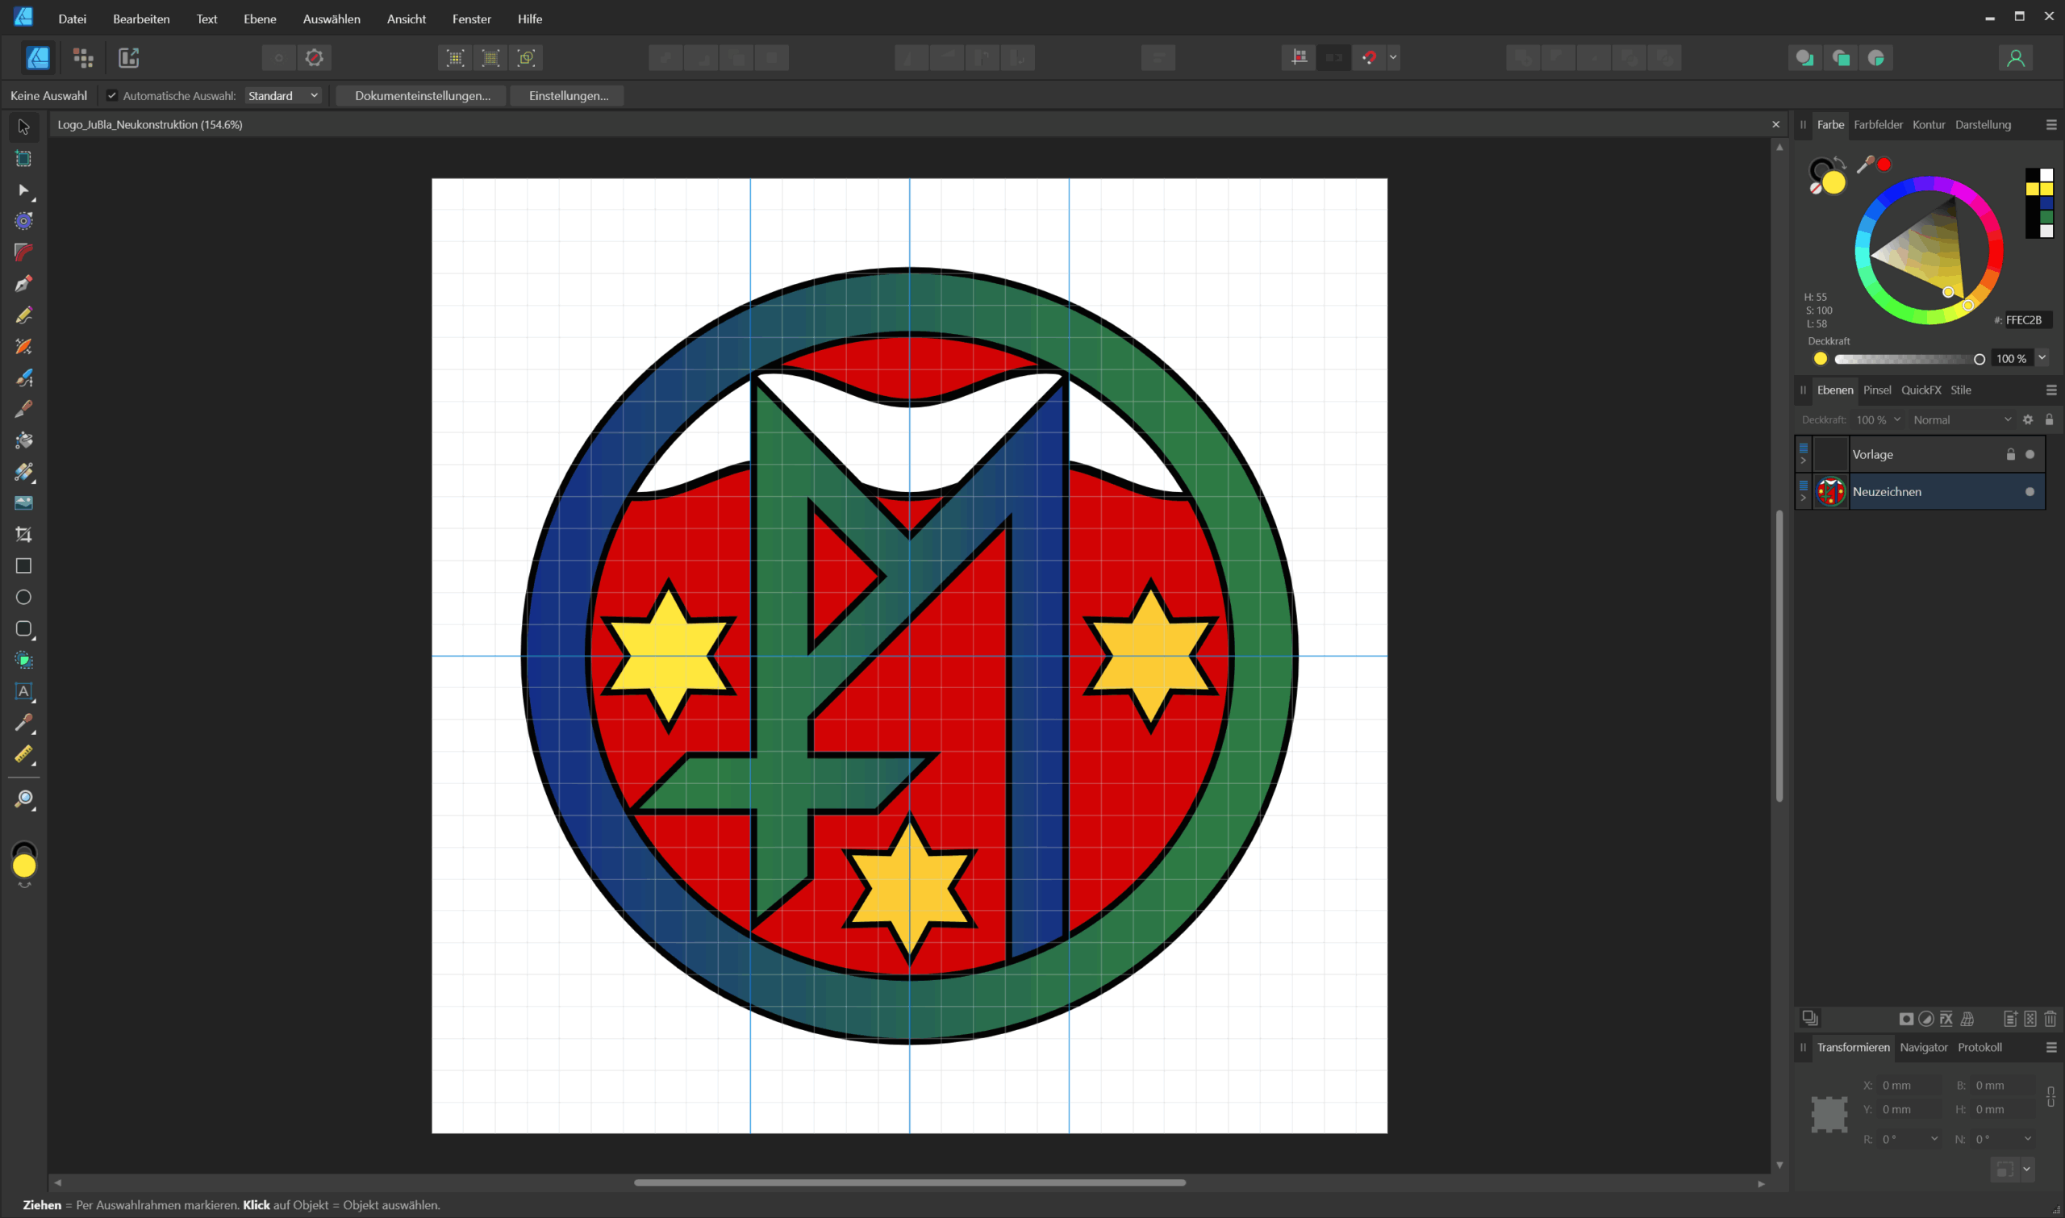
Task: Click the Einstellungen button
Action: 568,95
